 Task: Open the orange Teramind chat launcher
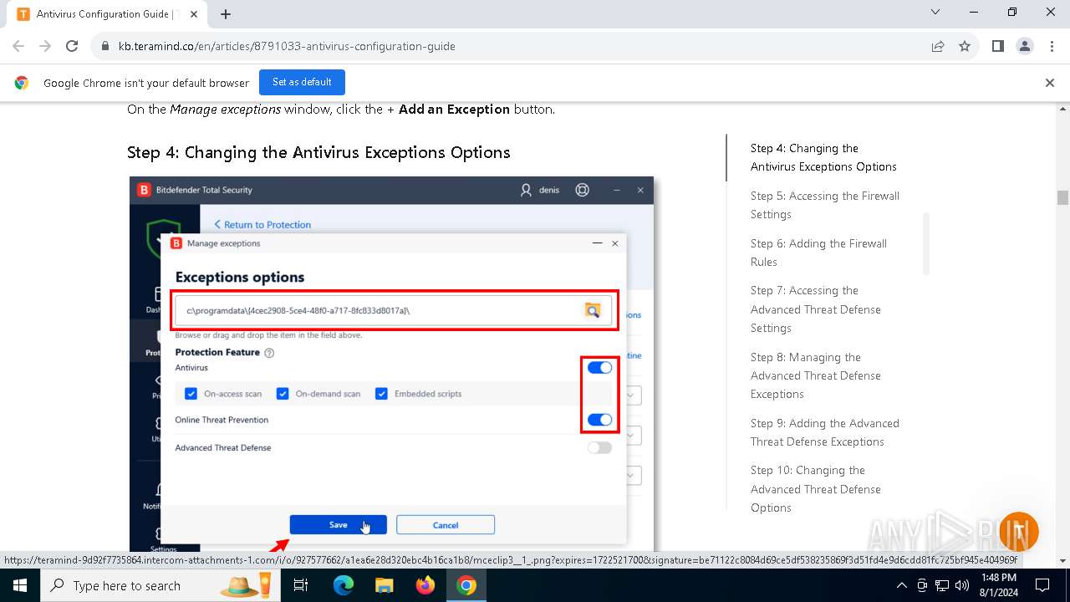[x=1018, y=532]
